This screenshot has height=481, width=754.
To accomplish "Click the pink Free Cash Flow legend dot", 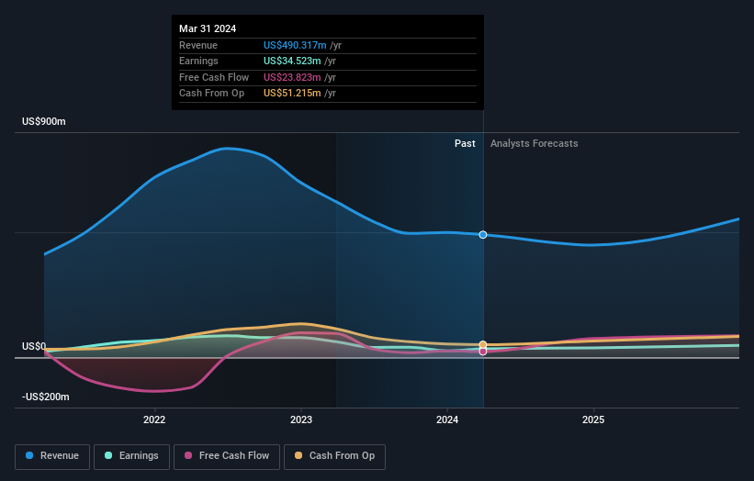I will tap(188, 455).
